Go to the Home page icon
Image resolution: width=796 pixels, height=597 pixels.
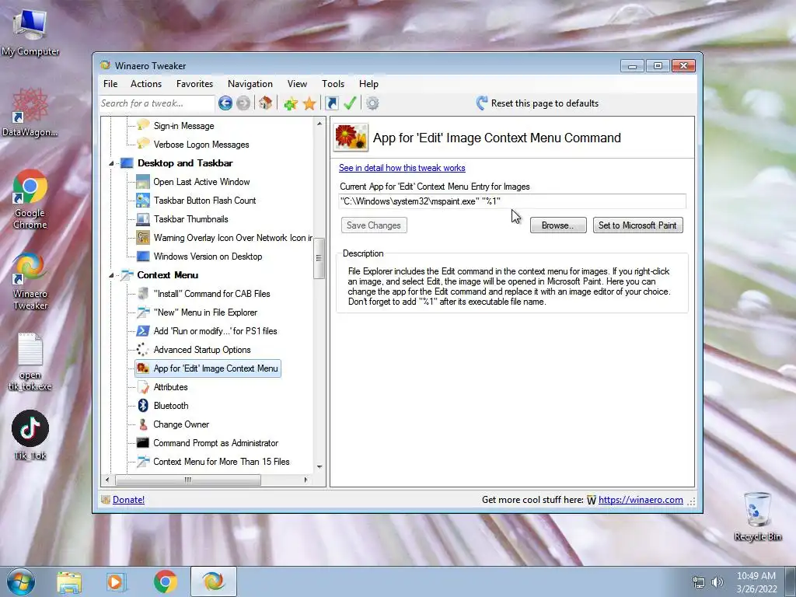265,103
